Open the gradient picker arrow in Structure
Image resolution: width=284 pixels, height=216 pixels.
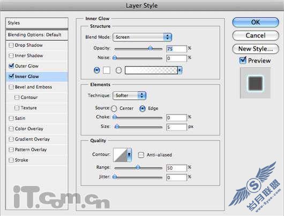point(180,70)
